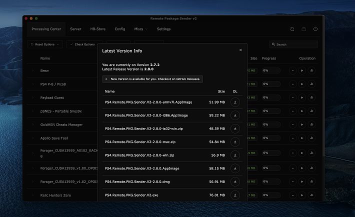The image size is (355, 217).
Task: Expand the Apollo Save Tool row
Action: pos(33,138)
